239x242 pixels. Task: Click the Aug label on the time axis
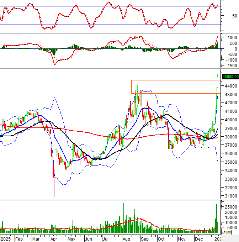click(x=126, y=239)
